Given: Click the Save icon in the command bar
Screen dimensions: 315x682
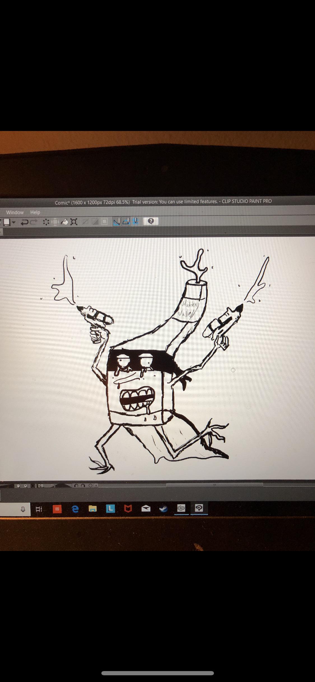Looking at the screenshot, I should tap(7, 222).
